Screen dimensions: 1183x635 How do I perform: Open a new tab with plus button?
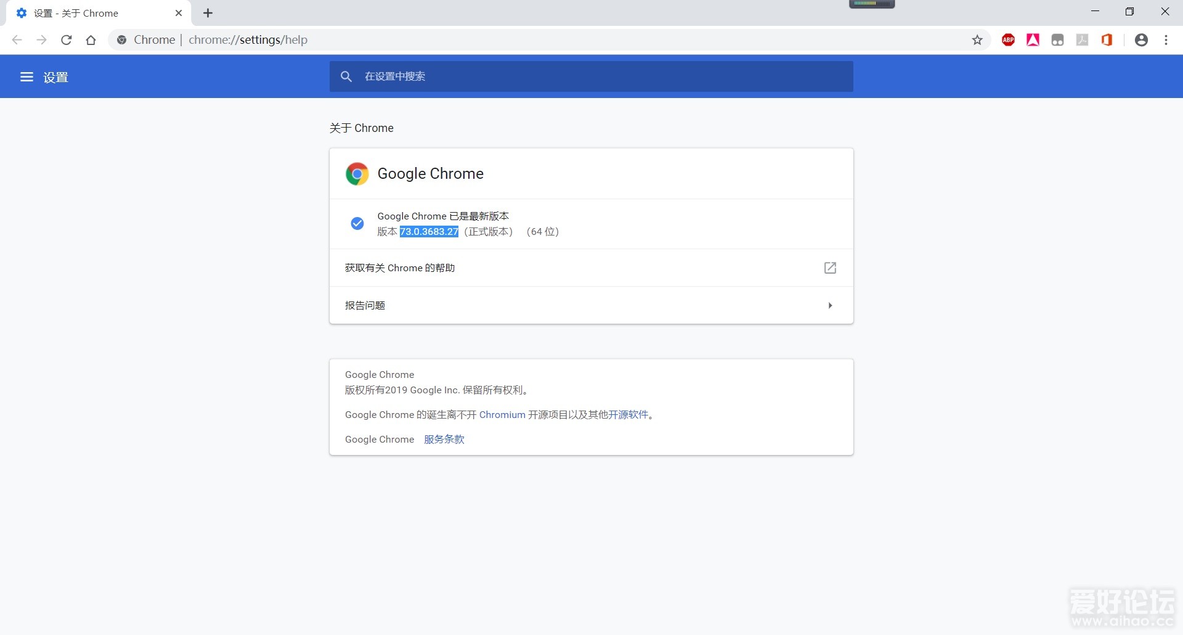(208, 13)
